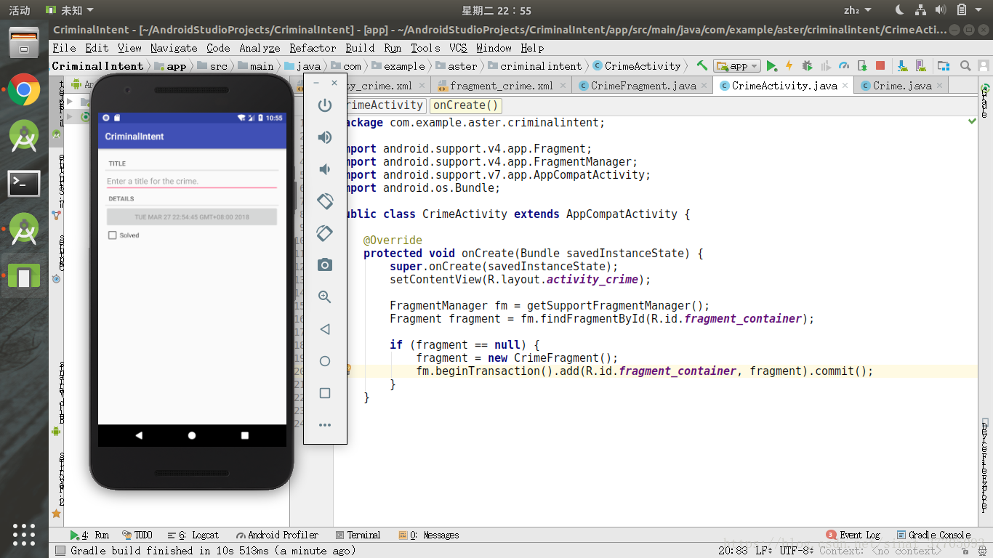
Task: Open the TODO tool window
Action: (137, 535)
